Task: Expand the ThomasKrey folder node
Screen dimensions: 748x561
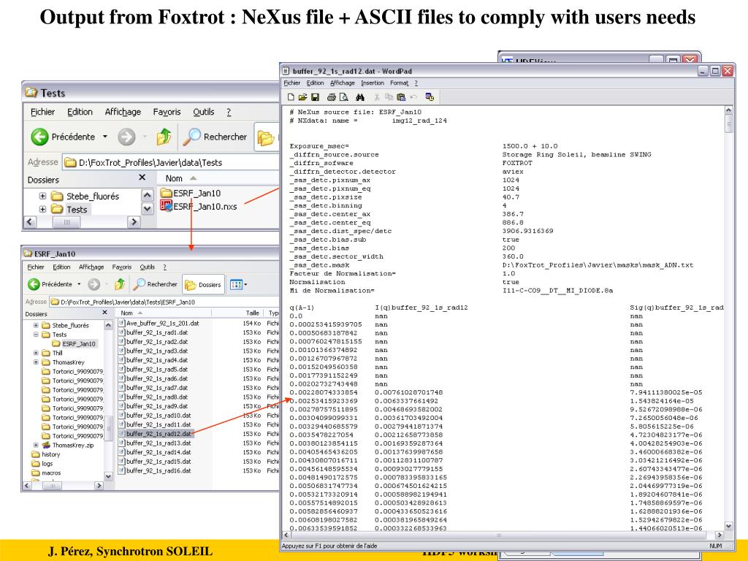Action: 36,362
